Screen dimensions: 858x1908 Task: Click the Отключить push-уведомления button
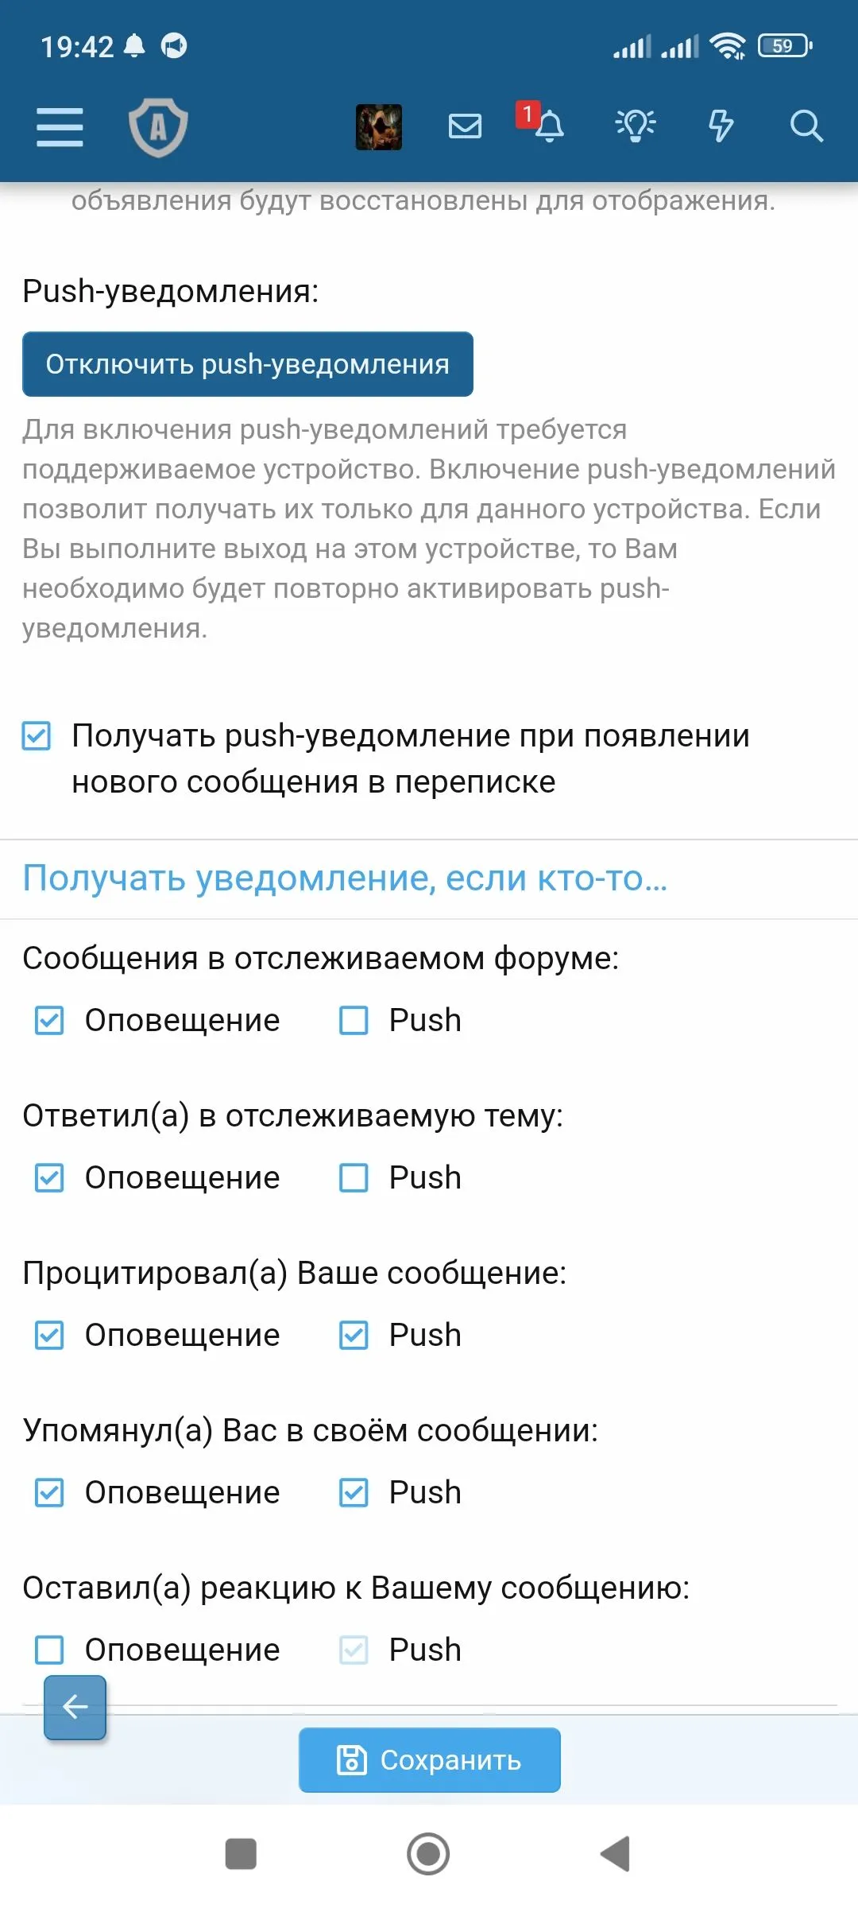click(248, 364)
